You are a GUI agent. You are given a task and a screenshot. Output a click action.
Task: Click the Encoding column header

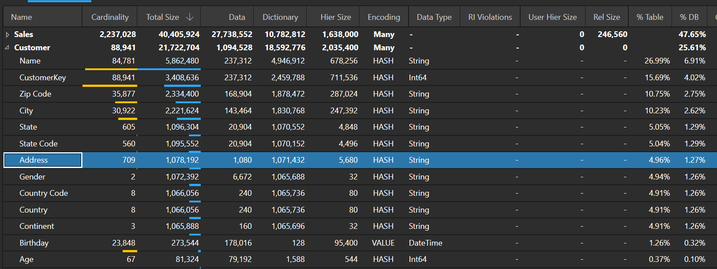coord(383,17)
